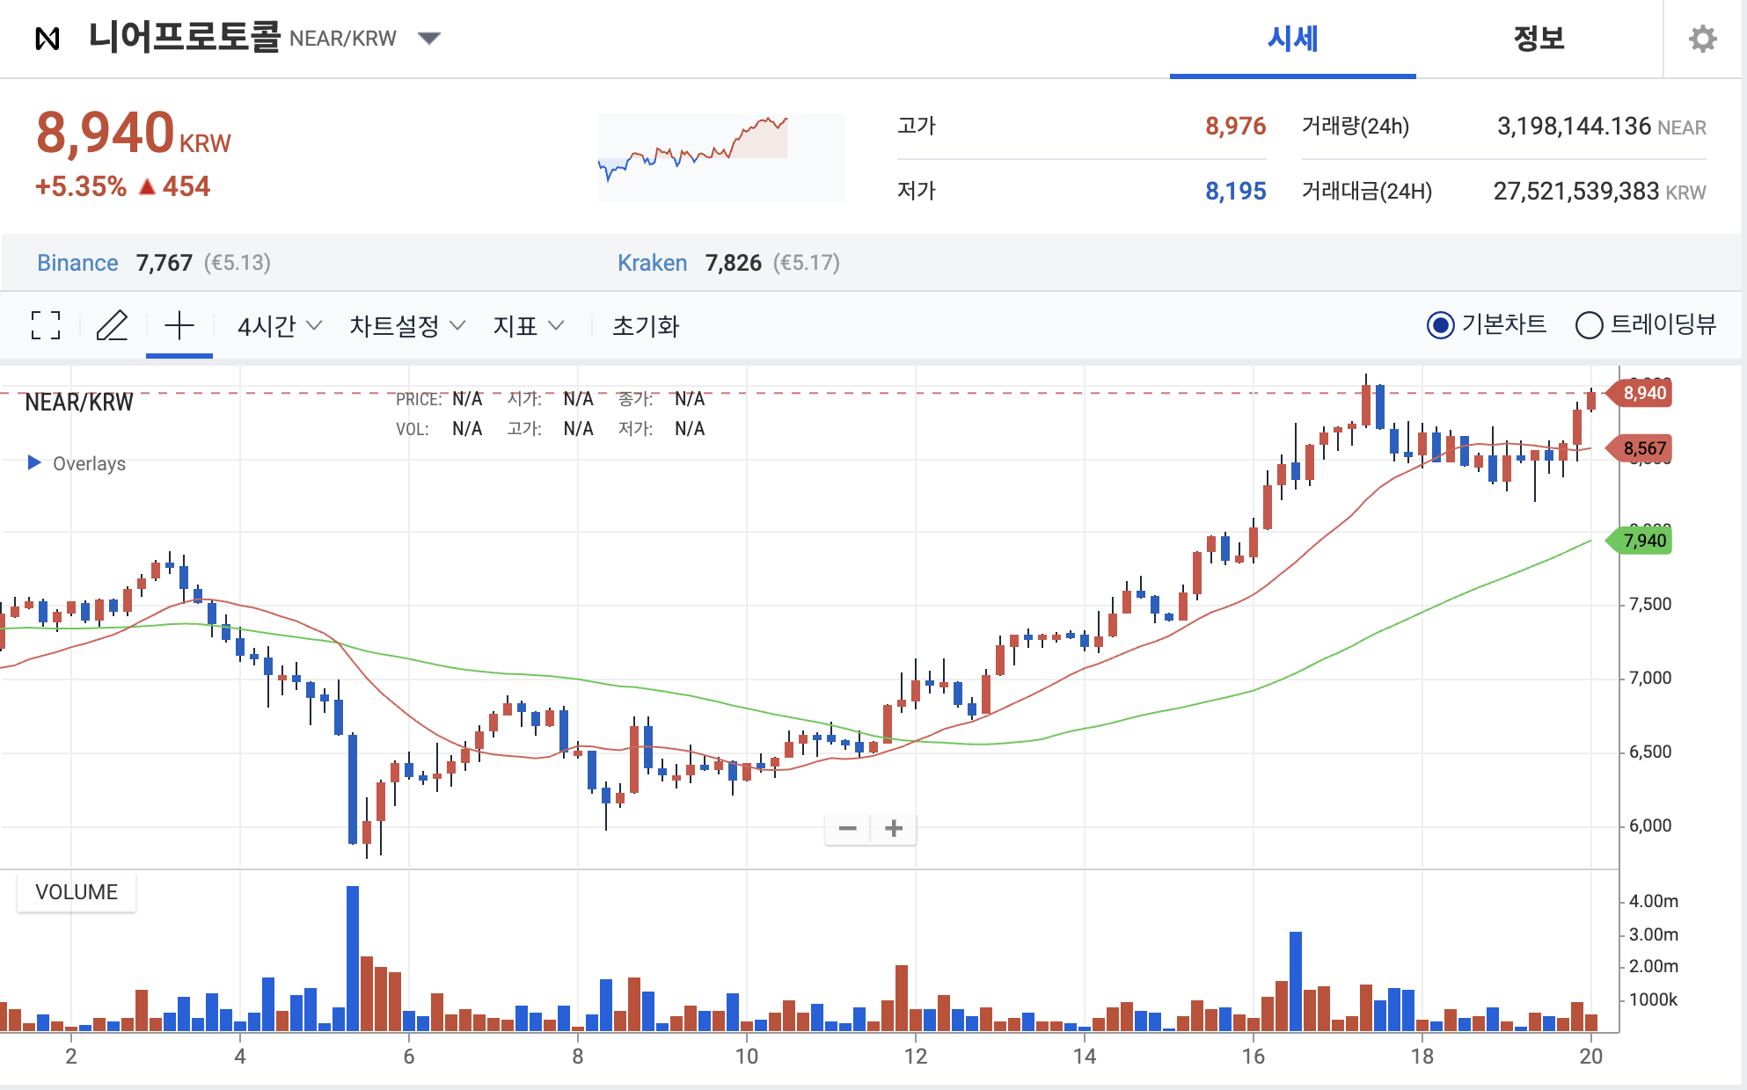Click the fullscreen expand chart icon
The height and width of the screenshot is (1090, 1747).
(46, 325)
